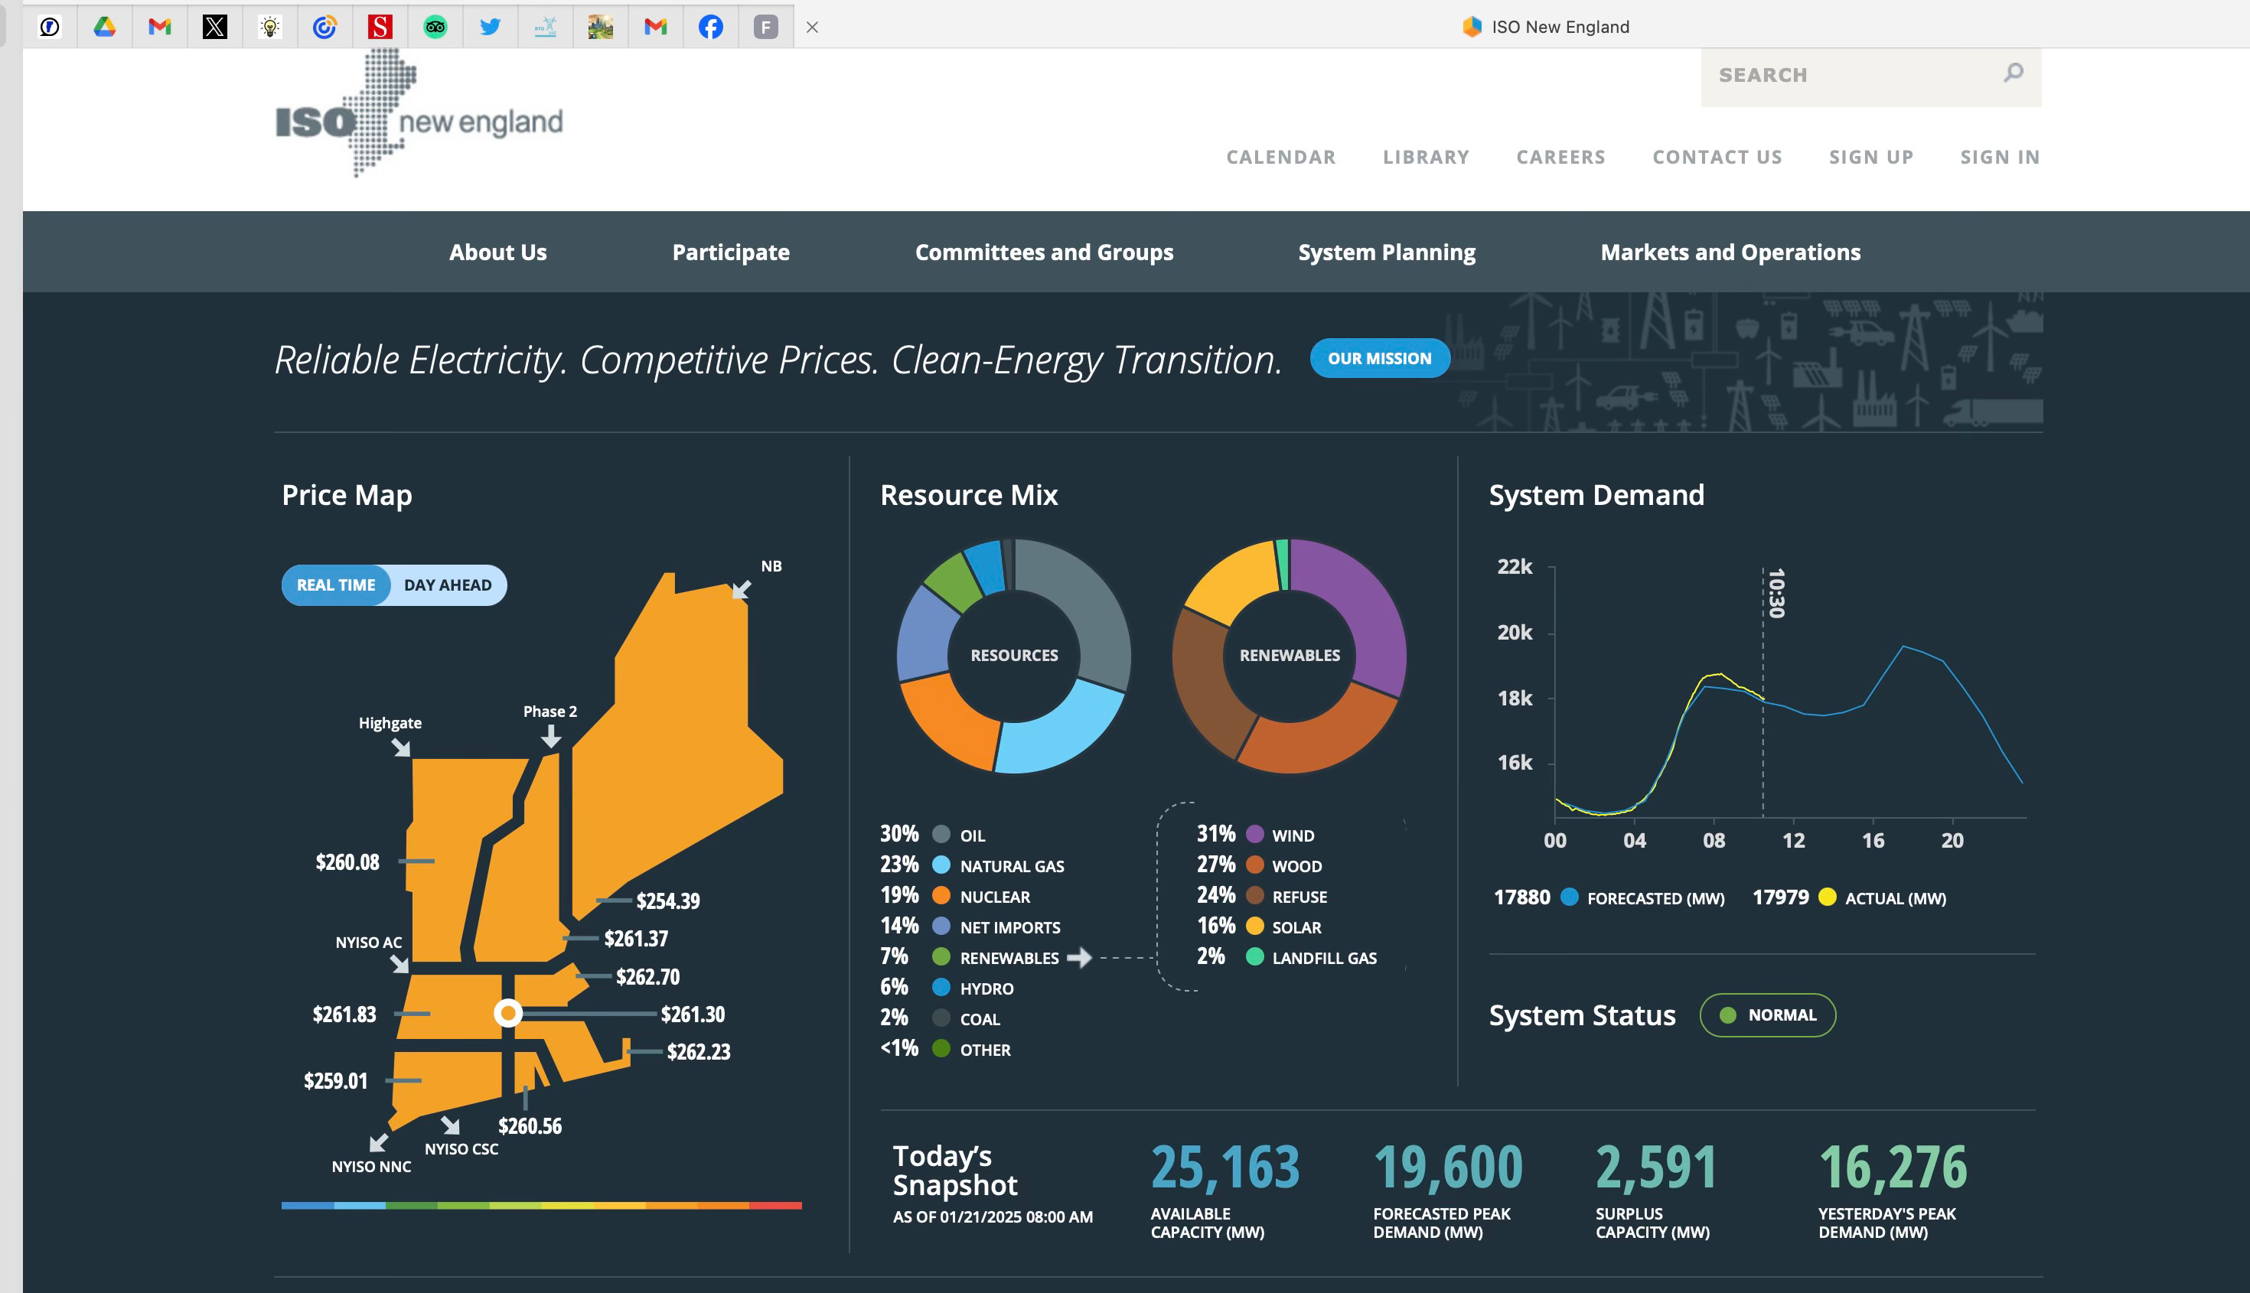Switch to the X pinned tab
This screenshot has width=2250, height=1293.
pos(215,27)
